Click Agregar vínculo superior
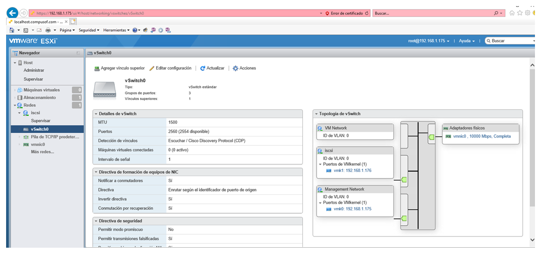Screen dimensions: 542x265 click(119, 68)
